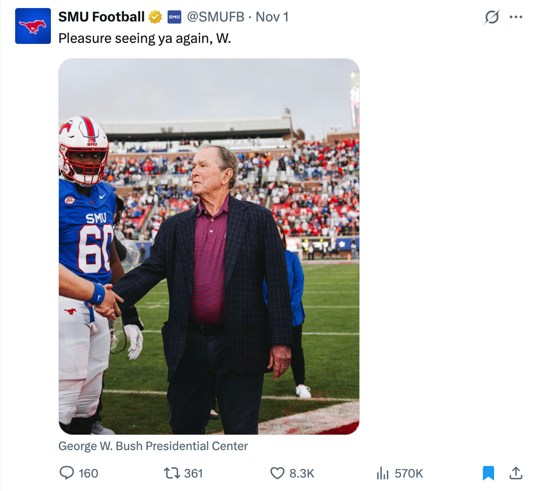The image size is (535, 491).
Task: Click the 570K views count
Action: 409,474
